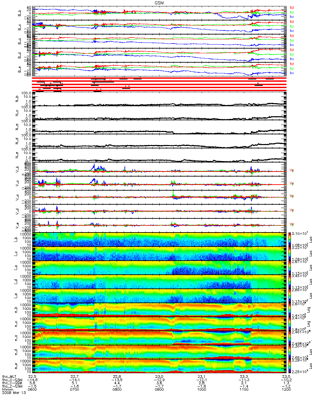Click the X-GSM value -12.9
The image size is (312, 402).
159,380
